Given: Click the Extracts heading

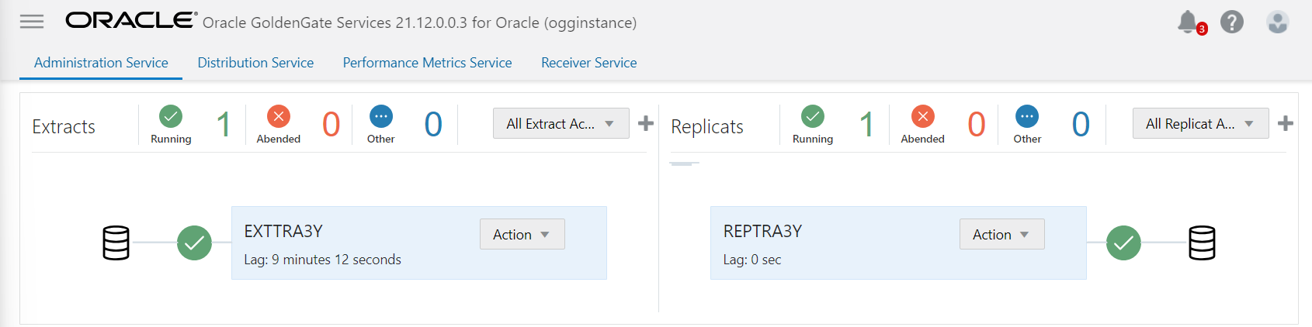Looking at the screenshot, I should point(64,126).
